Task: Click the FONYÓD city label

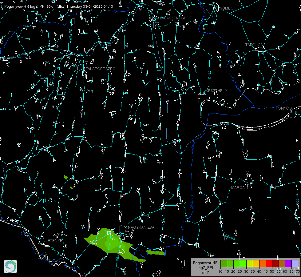Action: [284, 108]
